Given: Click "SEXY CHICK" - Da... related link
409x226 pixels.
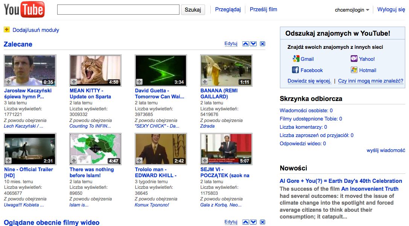Looking at the screenshot, I should click(x=157, y=126).
